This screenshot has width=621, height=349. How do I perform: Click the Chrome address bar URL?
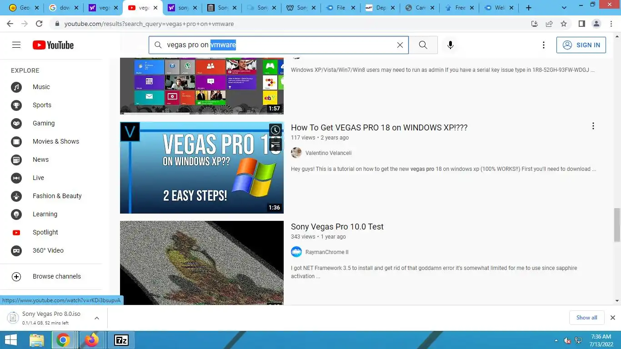click(149, 24)
